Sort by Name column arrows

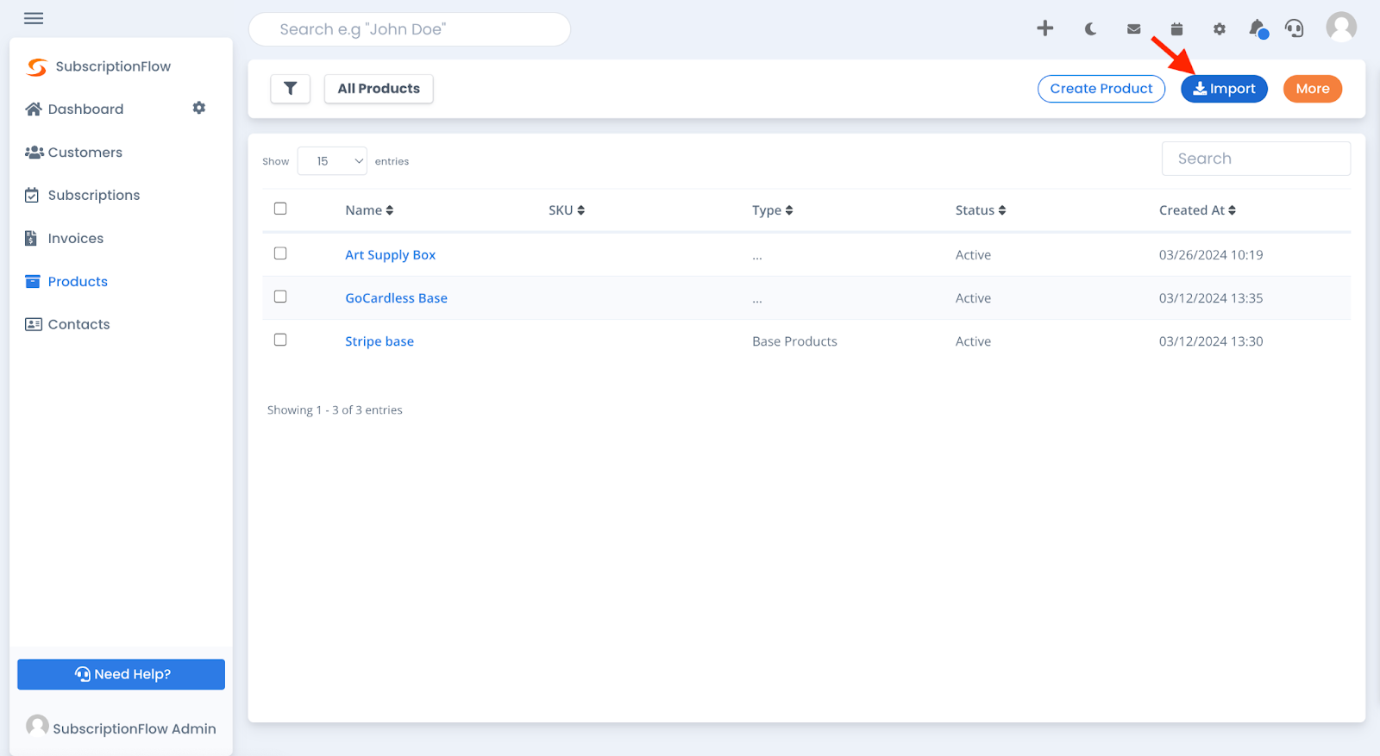click(390, 210)
